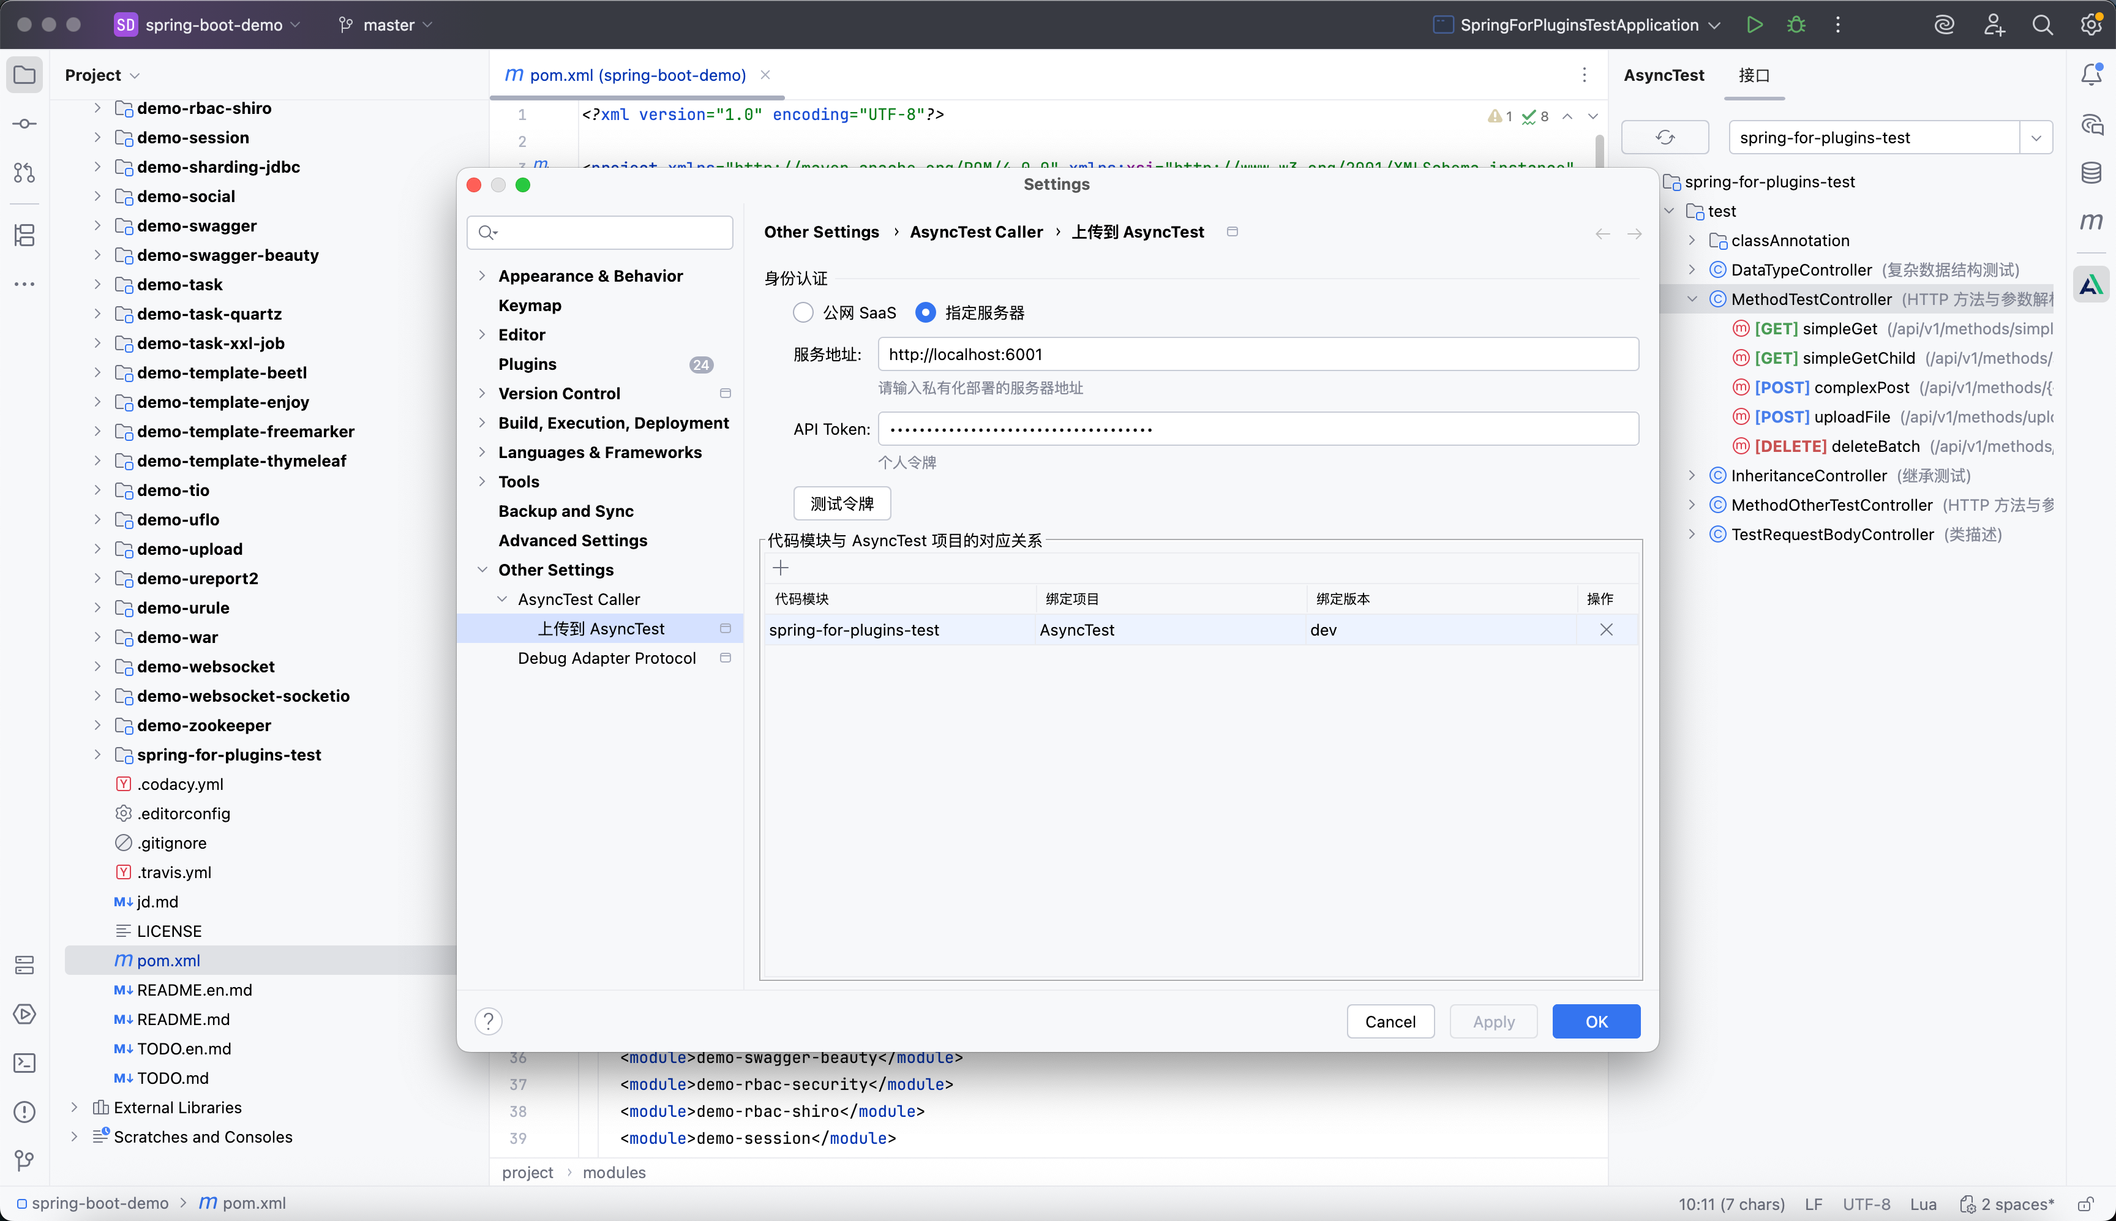Open the Terminal tool window icon

tap(24, 1064)
